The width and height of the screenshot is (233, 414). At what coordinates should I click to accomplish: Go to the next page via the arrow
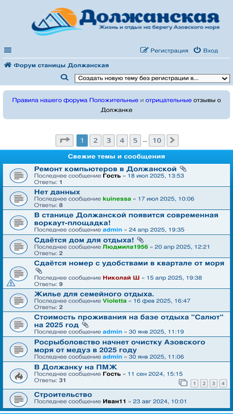point(173,140)
